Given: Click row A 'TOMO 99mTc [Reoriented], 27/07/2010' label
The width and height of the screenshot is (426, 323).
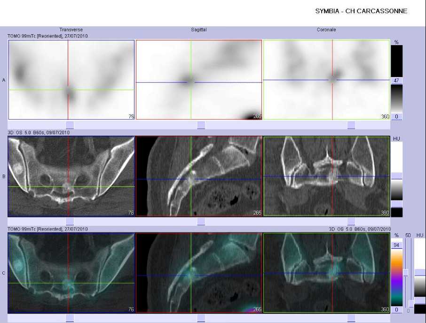Looking at the screenshot, I should pyautogui.click(x=47, y=36).
